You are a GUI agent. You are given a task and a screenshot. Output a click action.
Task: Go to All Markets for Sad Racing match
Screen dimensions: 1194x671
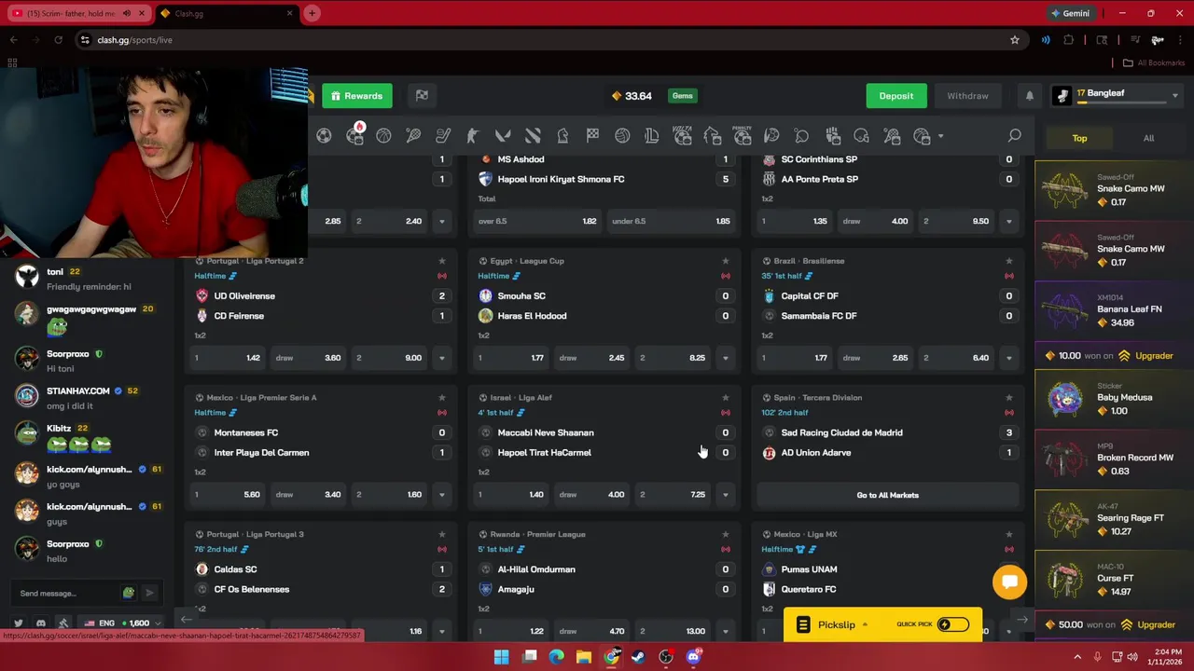887,495
